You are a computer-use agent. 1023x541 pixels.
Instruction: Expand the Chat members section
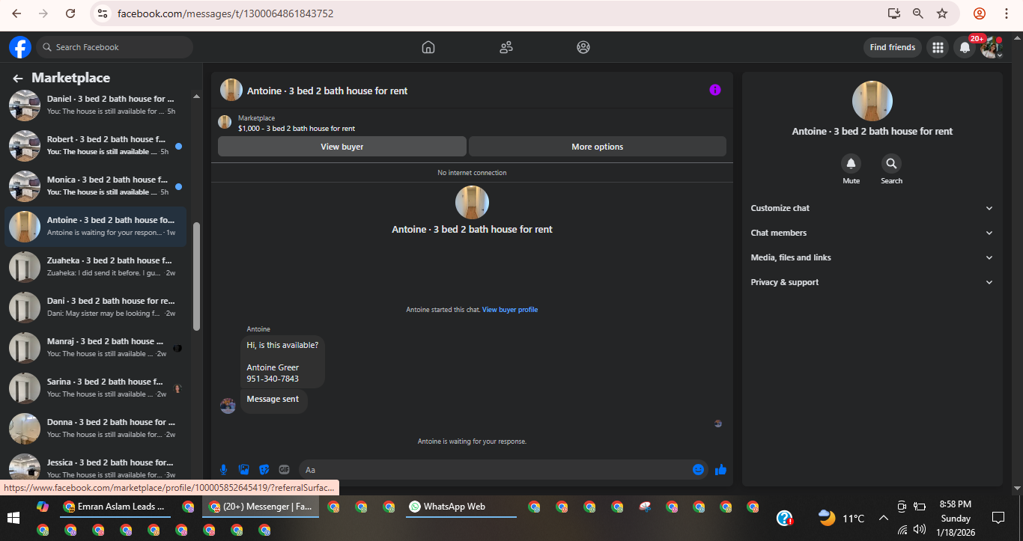(872, 233)
